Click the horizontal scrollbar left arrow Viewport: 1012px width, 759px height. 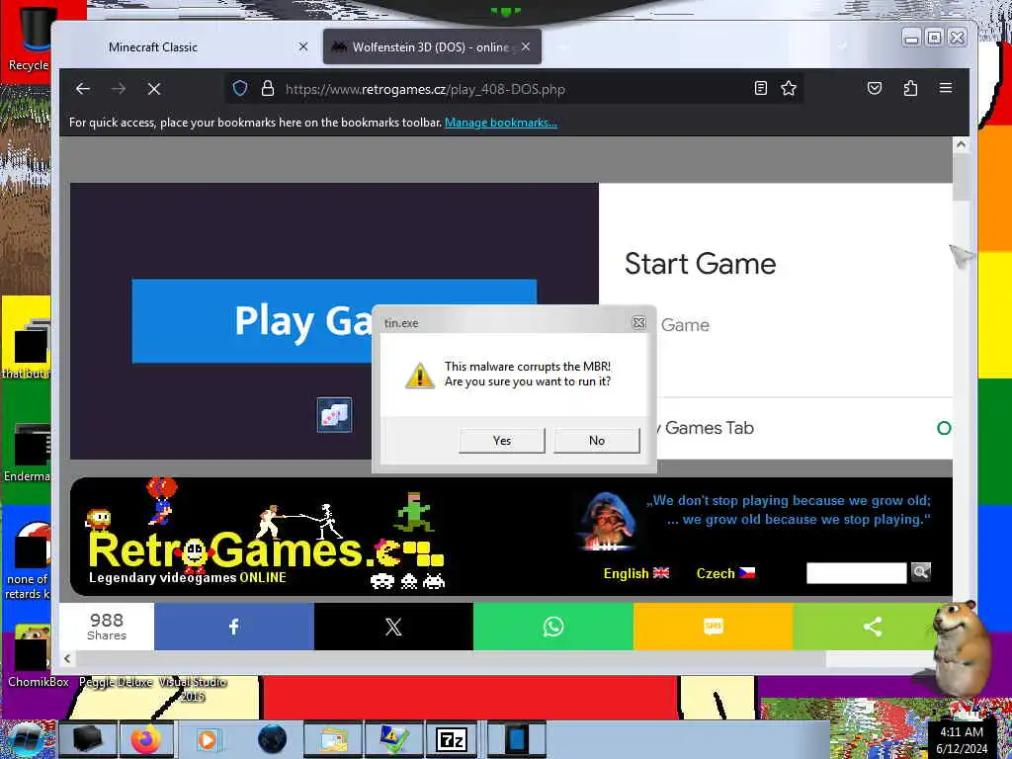coord(67,658)
